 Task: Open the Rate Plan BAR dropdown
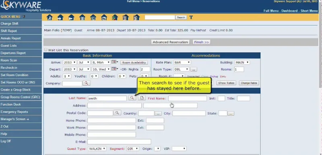pyautogui.click(x=182, y=62)
